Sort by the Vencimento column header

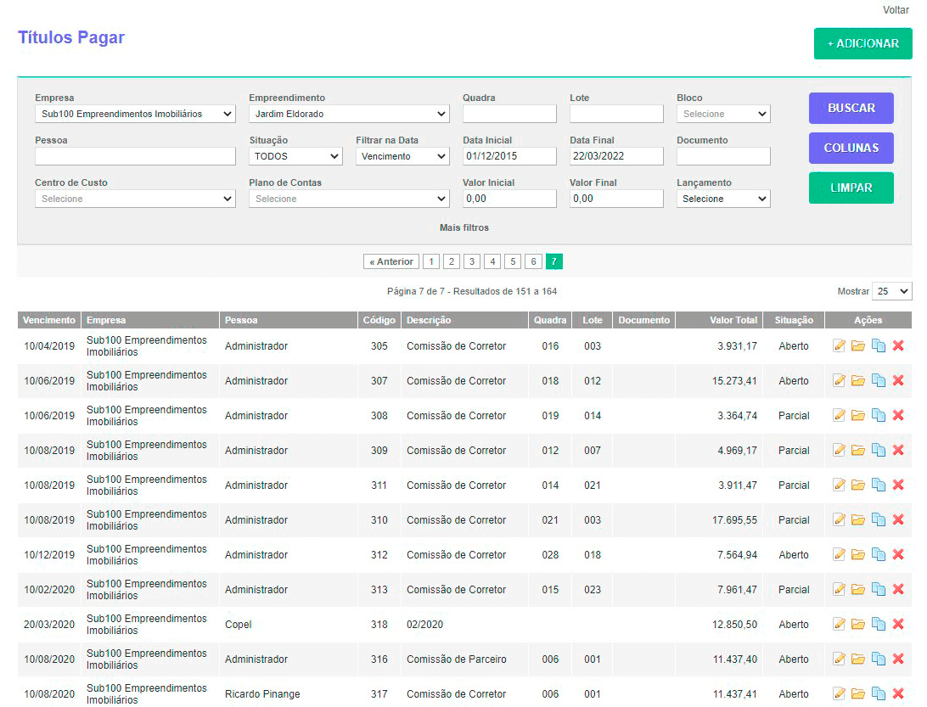click(49, 320)
